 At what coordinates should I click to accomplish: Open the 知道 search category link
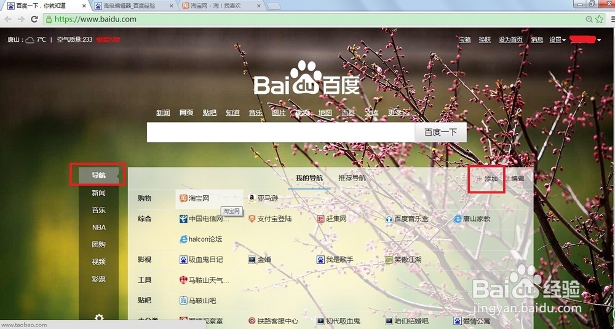click(232, 113)
